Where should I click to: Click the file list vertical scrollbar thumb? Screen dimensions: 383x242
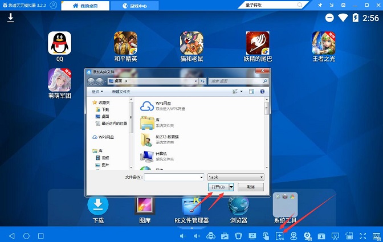(x=267, y=108)
